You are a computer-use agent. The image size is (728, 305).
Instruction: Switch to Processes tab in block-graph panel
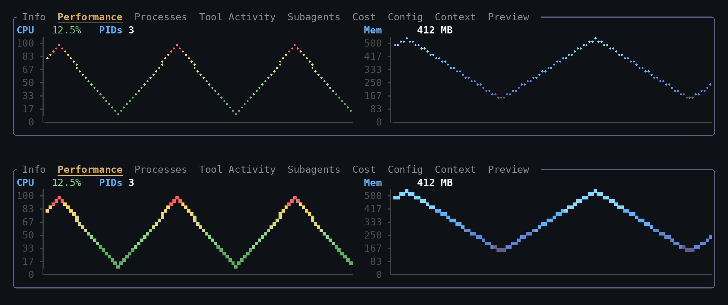click(161, 169)
